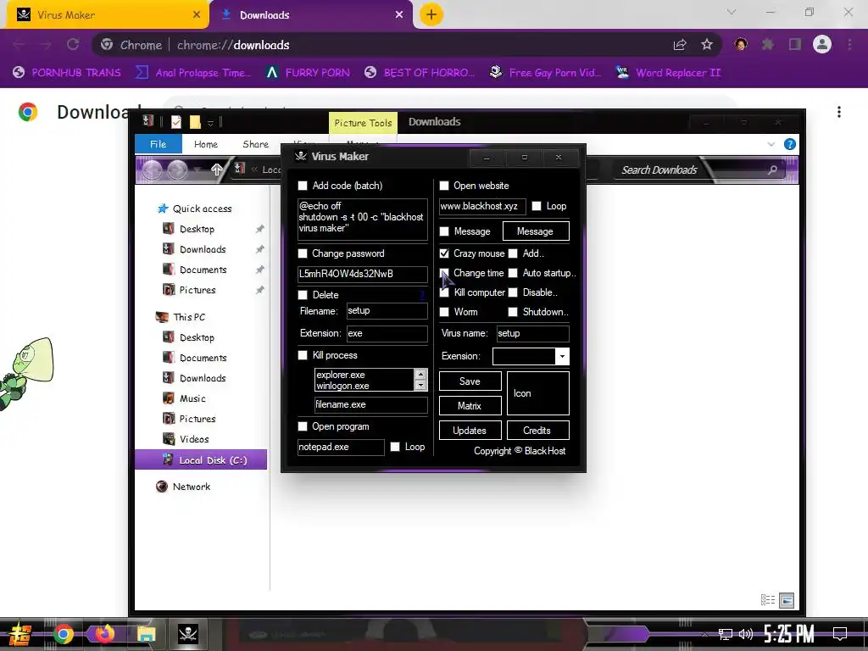Toggle Chrome side panel icon
The height and width of the screenshot is (651, 868).
[x=795, y=44]
